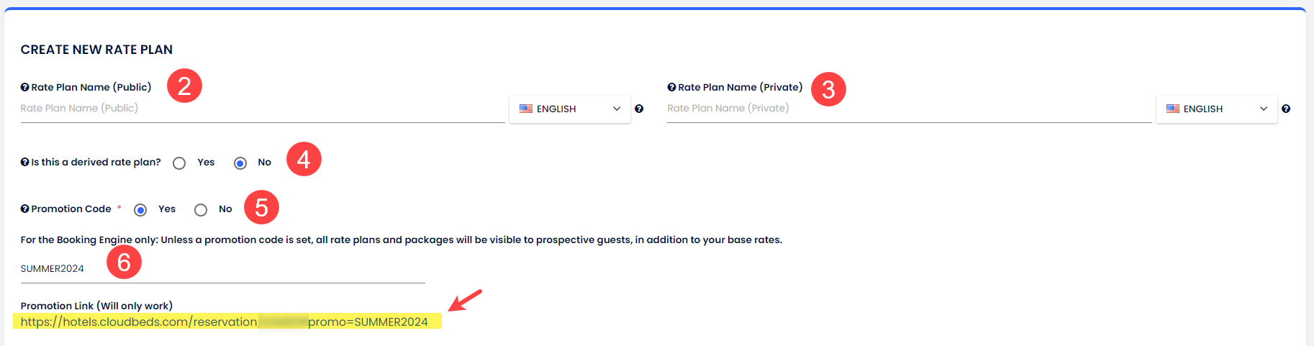
Task: Click US flag icon in private name language selector
Action: click(1173, 109)
